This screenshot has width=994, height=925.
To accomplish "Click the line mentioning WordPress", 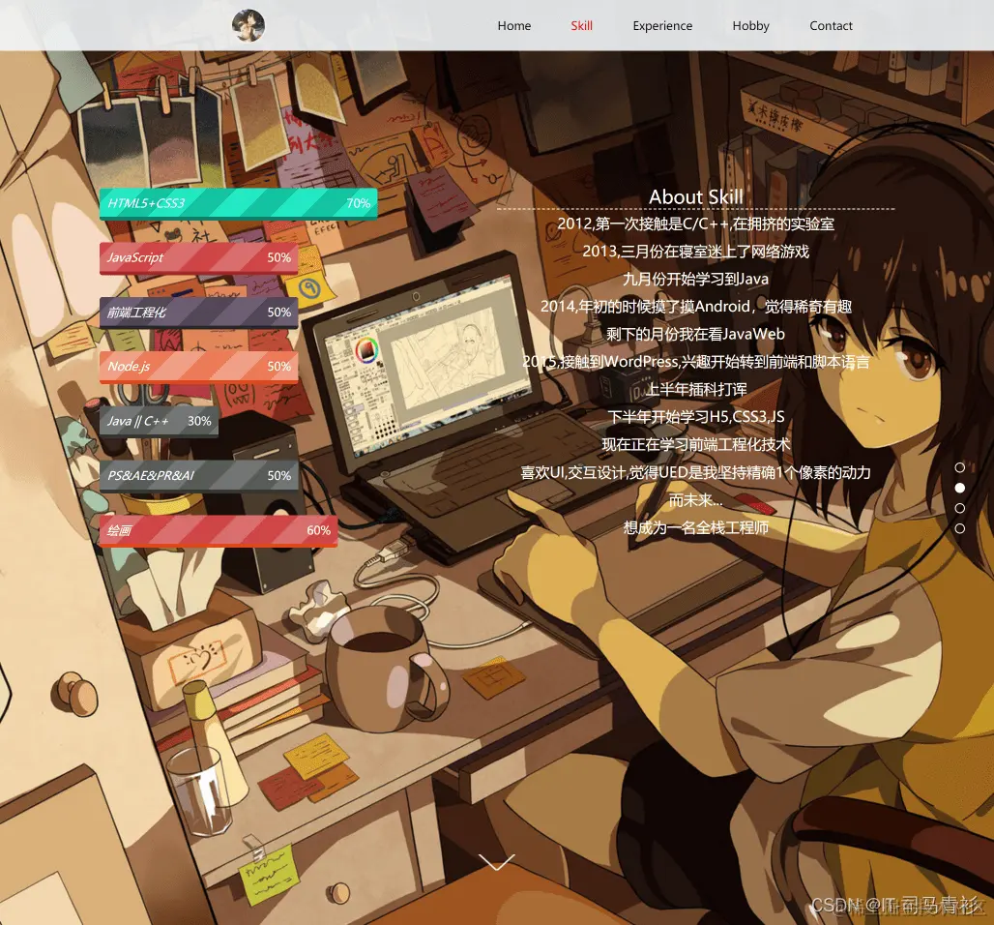I will click(x=695, y=362).
